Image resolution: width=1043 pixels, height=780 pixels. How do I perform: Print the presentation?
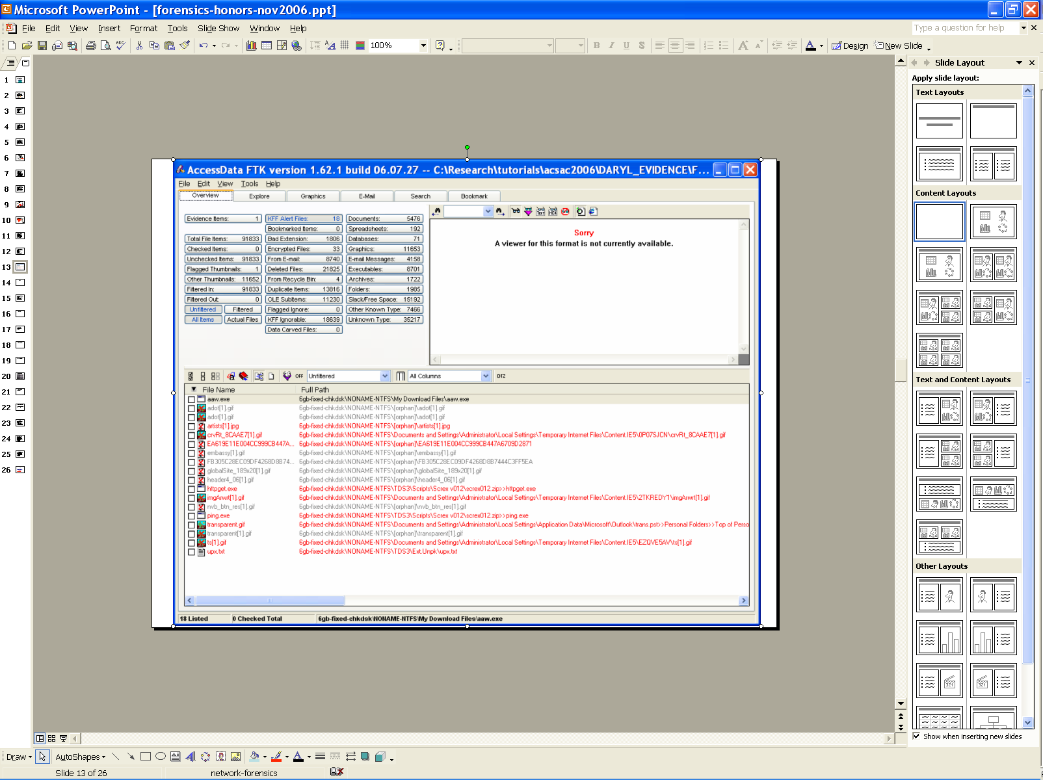pyautogui.click(x=91, y=45)
